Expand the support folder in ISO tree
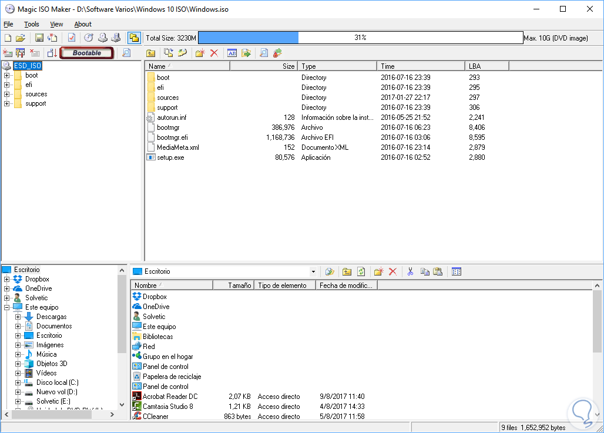Screen dimensions: 604x433 click(x=6, y=103)
